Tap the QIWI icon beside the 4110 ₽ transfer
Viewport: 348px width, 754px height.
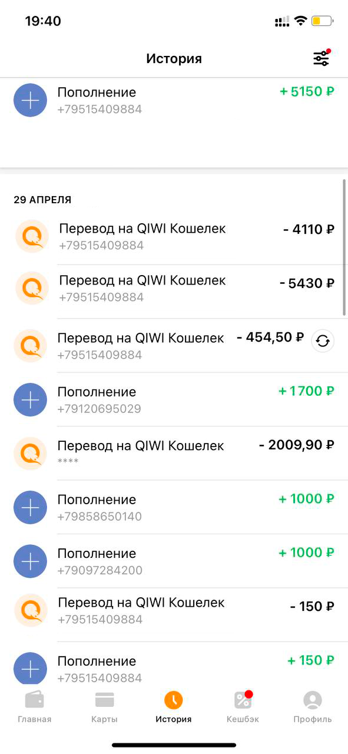32,236
